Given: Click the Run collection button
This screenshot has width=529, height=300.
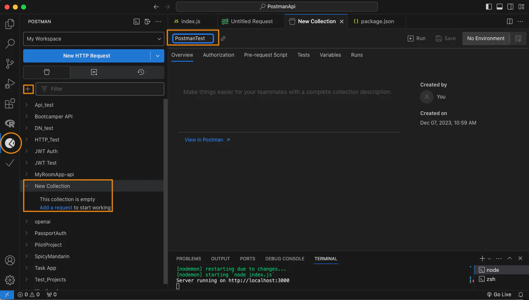Looking at the screenshot, I should pyautogui.click(x=416, y=38).
